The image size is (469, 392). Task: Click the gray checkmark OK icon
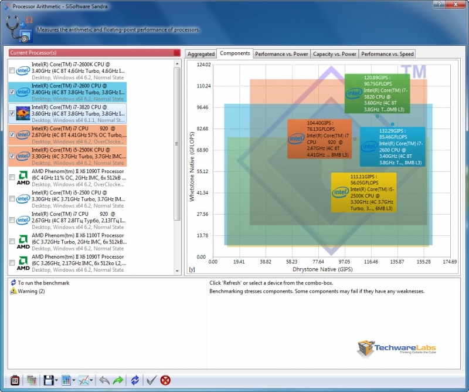click(151, 380)
